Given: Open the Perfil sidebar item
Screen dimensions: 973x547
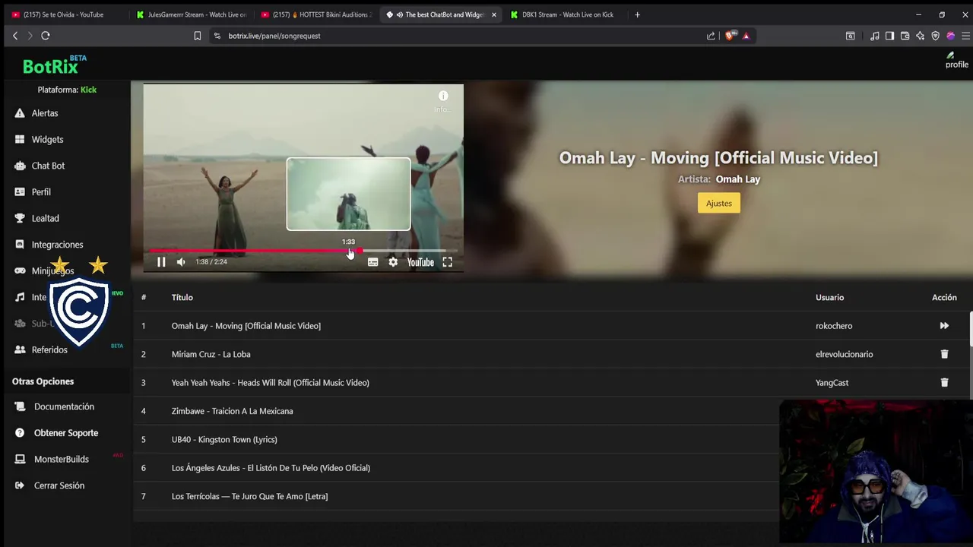Looking at the screenshot, I should (41, 192).
